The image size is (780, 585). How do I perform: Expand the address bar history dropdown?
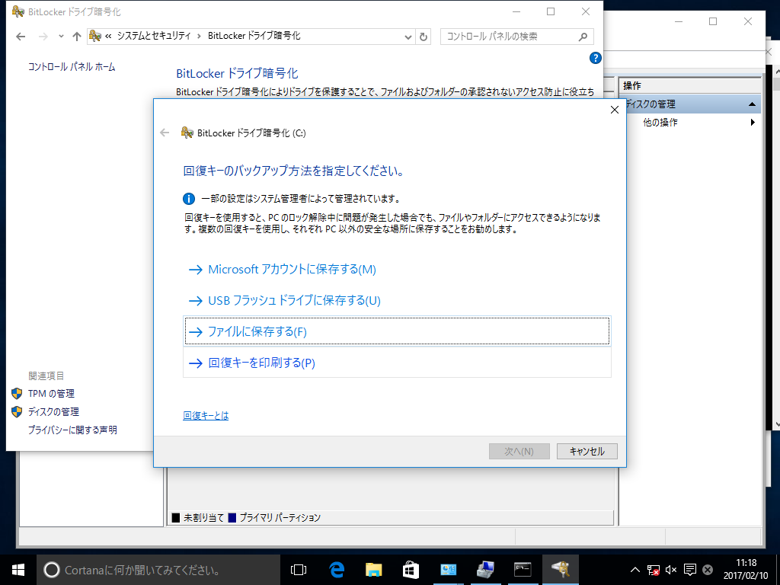(x=408, y=37)
